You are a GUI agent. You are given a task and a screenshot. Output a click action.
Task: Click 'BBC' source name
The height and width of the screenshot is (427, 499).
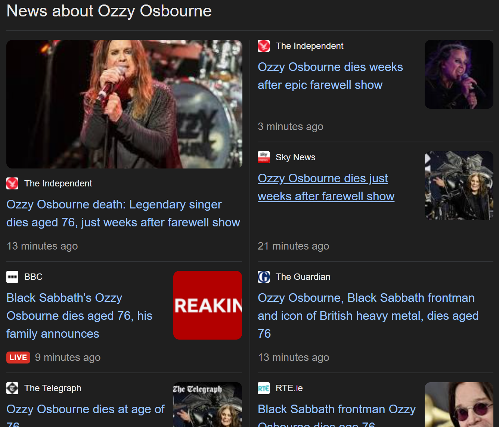(x=33, y=277)
